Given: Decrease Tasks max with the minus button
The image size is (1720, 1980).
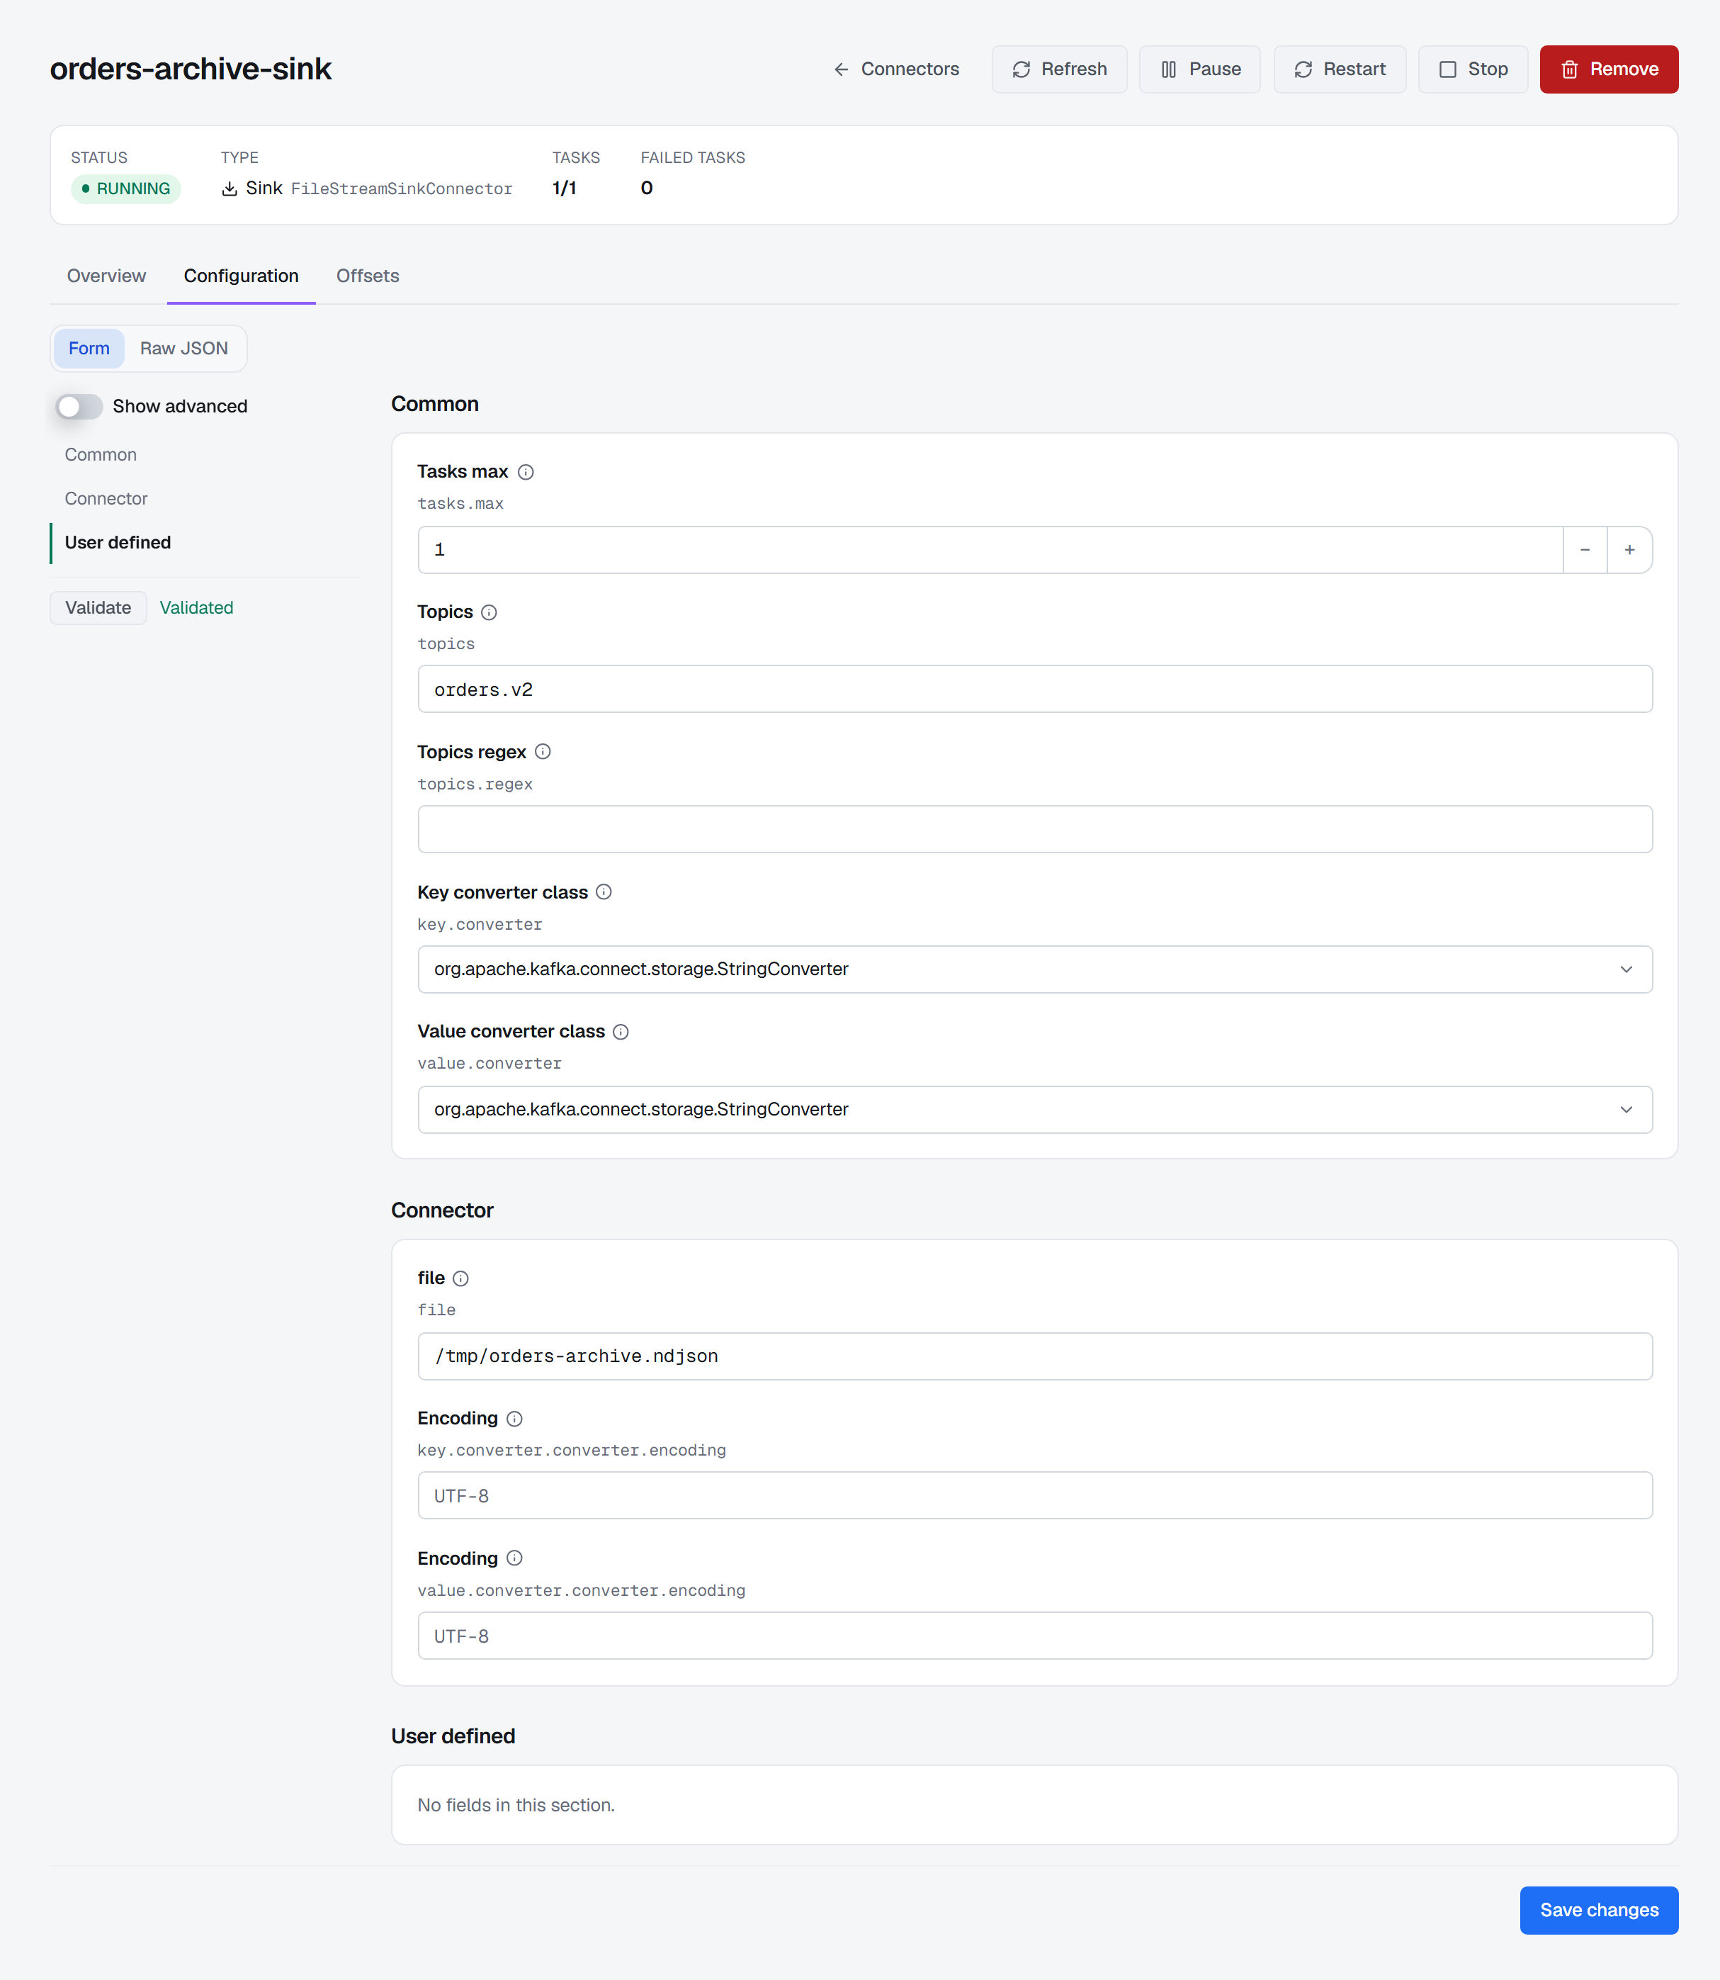Looking at the screenshot, I should tap(1585, 550).
